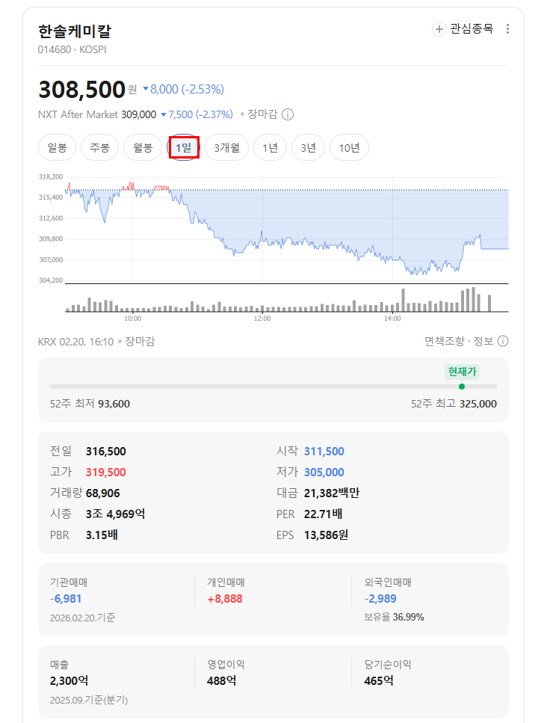This screenshot has height=723, width=550.
Task: Click the 매출 2,300억 value
Action: coord(69,681)
